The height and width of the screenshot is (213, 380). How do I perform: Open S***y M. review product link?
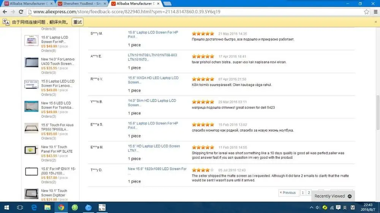[x=153, y=34]
